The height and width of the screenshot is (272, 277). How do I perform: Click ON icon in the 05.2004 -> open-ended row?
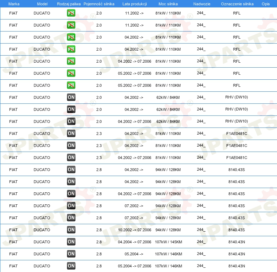click(x=71, y=254)
